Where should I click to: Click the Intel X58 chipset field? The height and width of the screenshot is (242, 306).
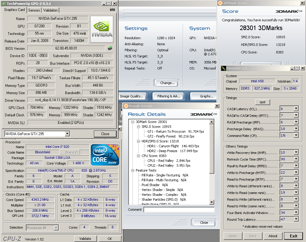tap(257, 81)
